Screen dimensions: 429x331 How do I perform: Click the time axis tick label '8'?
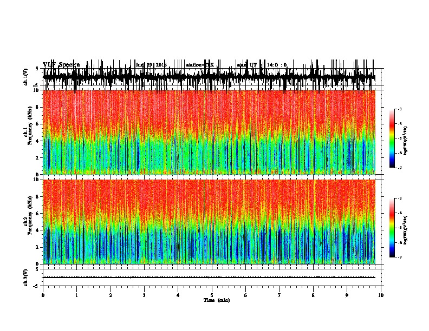[313, 295]
